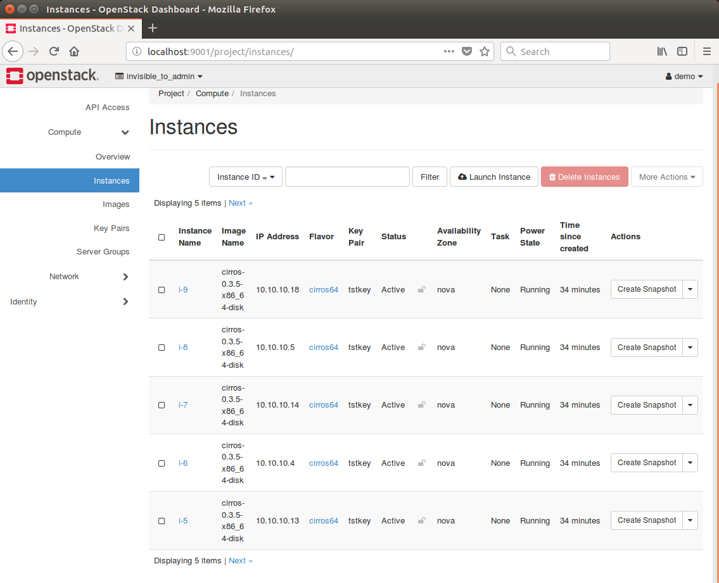Click the Filter button

(x=429, y=177)
